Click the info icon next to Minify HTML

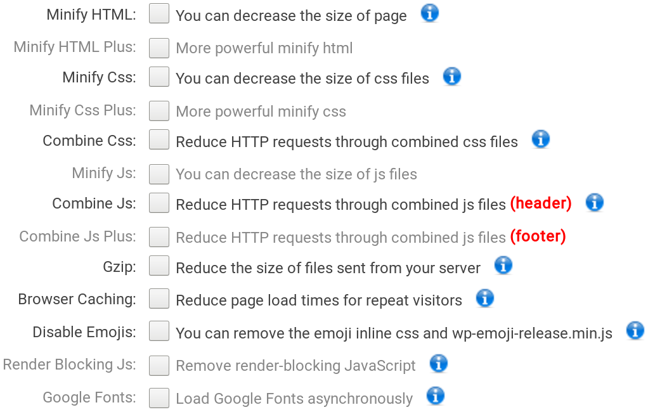tap(430, 13)
